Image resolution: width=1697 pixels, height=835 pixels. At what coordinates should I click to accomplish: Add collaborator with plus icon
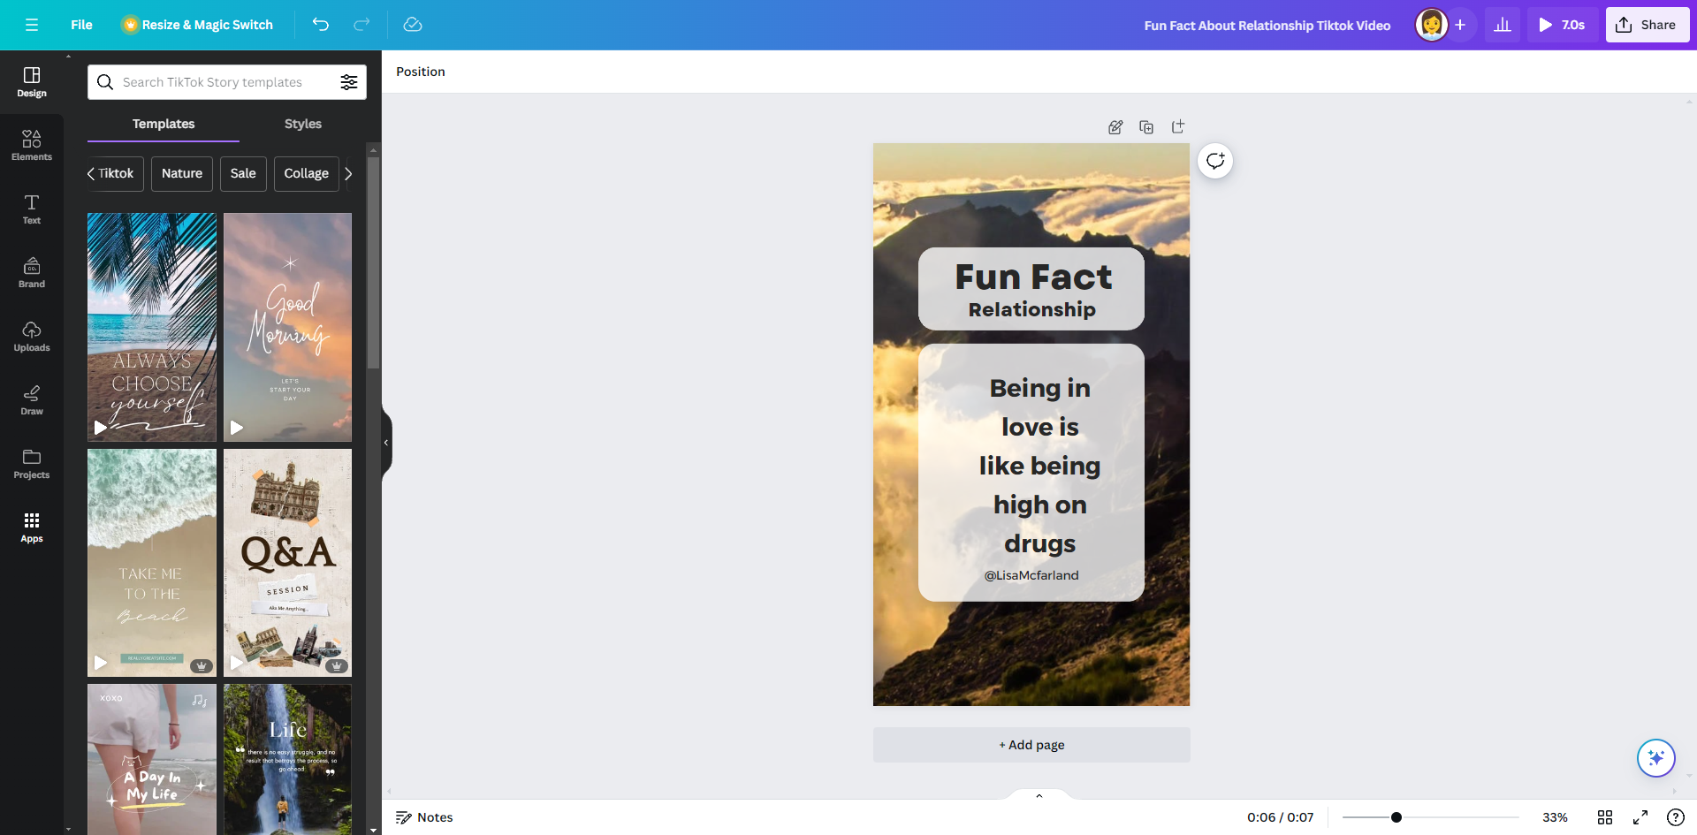coord(1460,25)
